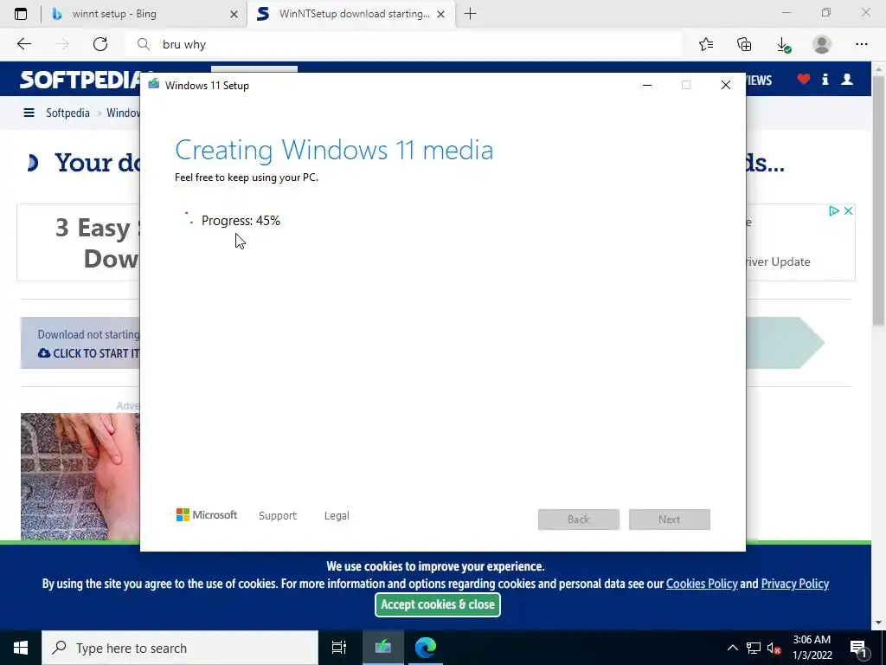Click the Windows 11 Setup title icon

point(154,85)
